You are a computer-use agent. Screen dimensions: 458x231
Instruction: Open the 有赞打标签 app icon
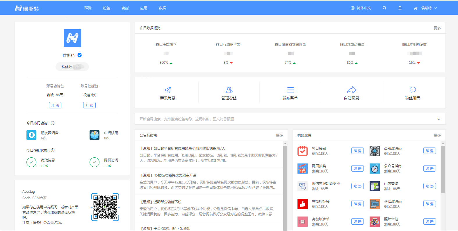pos(302,204)
